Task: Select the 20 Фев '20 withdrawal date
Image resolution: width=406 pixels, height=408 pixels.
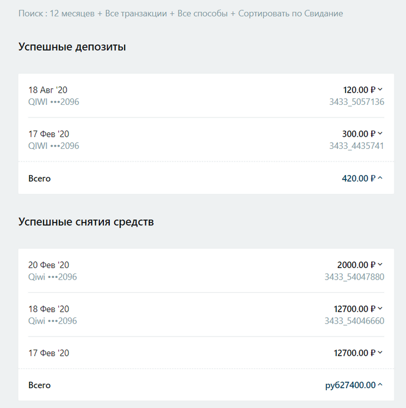Action: [x=48, y=265]
